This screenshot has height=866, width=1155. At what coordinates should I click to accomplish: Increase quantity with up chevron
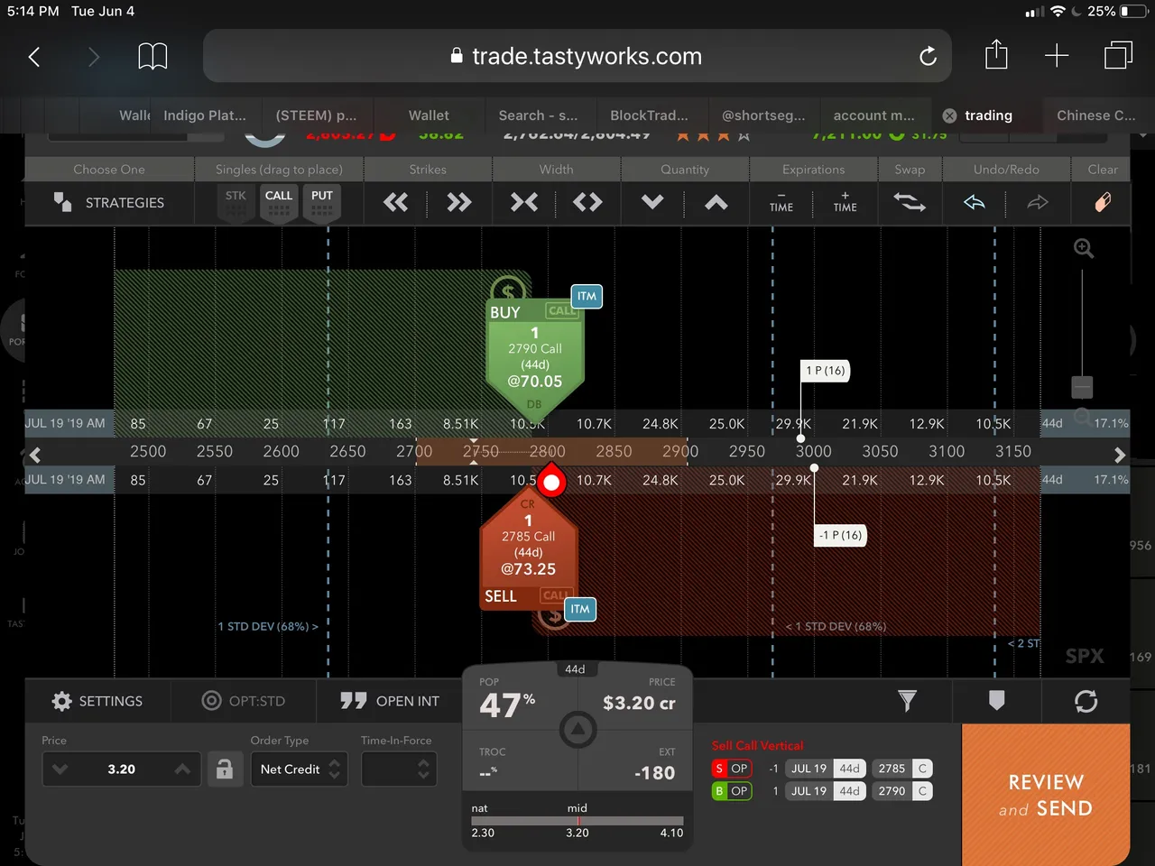[716, 202]
